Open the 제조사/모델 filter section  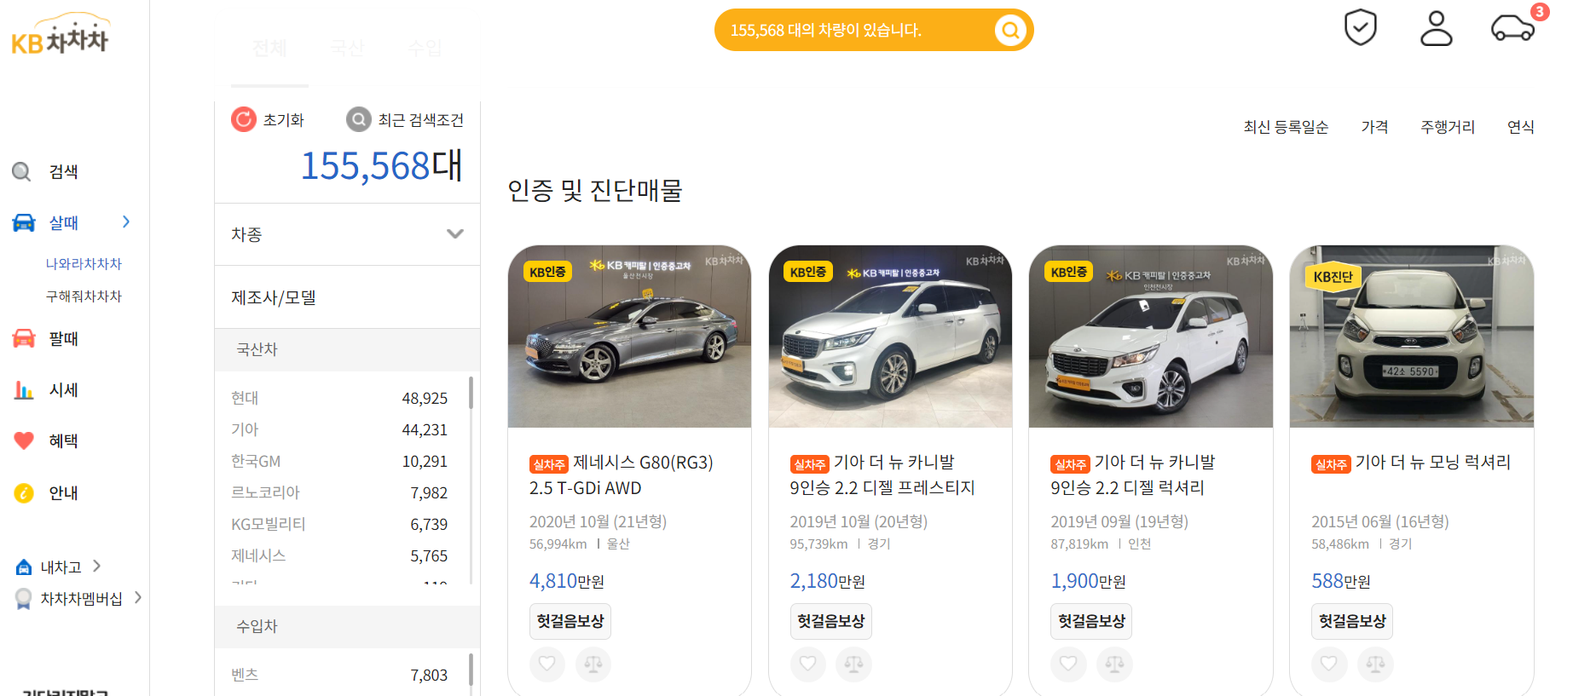point(347,297)
